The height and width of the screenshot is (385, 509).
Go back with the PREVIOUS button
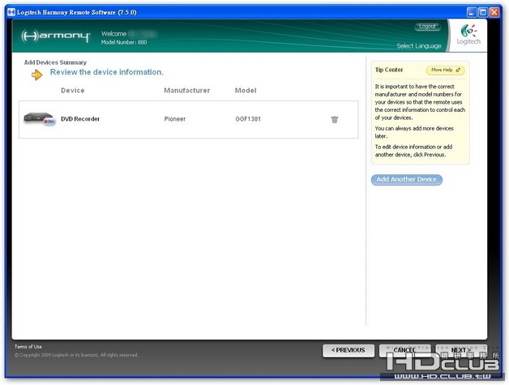tap(349, 351)
